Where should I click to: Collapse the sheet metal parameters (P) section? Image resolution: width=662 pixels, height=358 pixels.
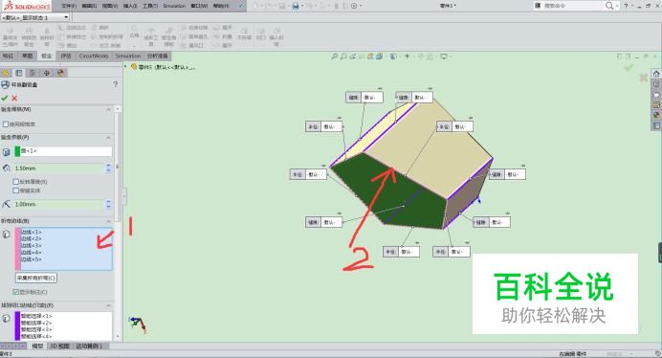click(108, 138)
